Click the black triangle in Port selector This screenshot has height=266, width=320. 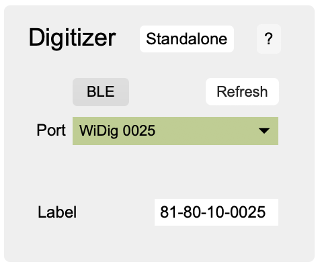point(264,131)
